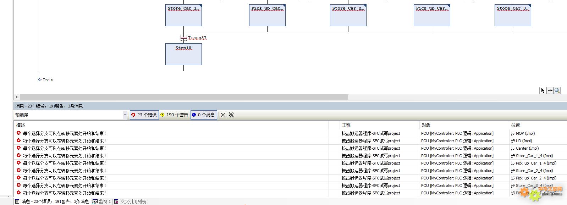The height and width of the screenshot is (205, 567).
Task: Click the Trans37 transition symbol
Action: tap(183, 38)
